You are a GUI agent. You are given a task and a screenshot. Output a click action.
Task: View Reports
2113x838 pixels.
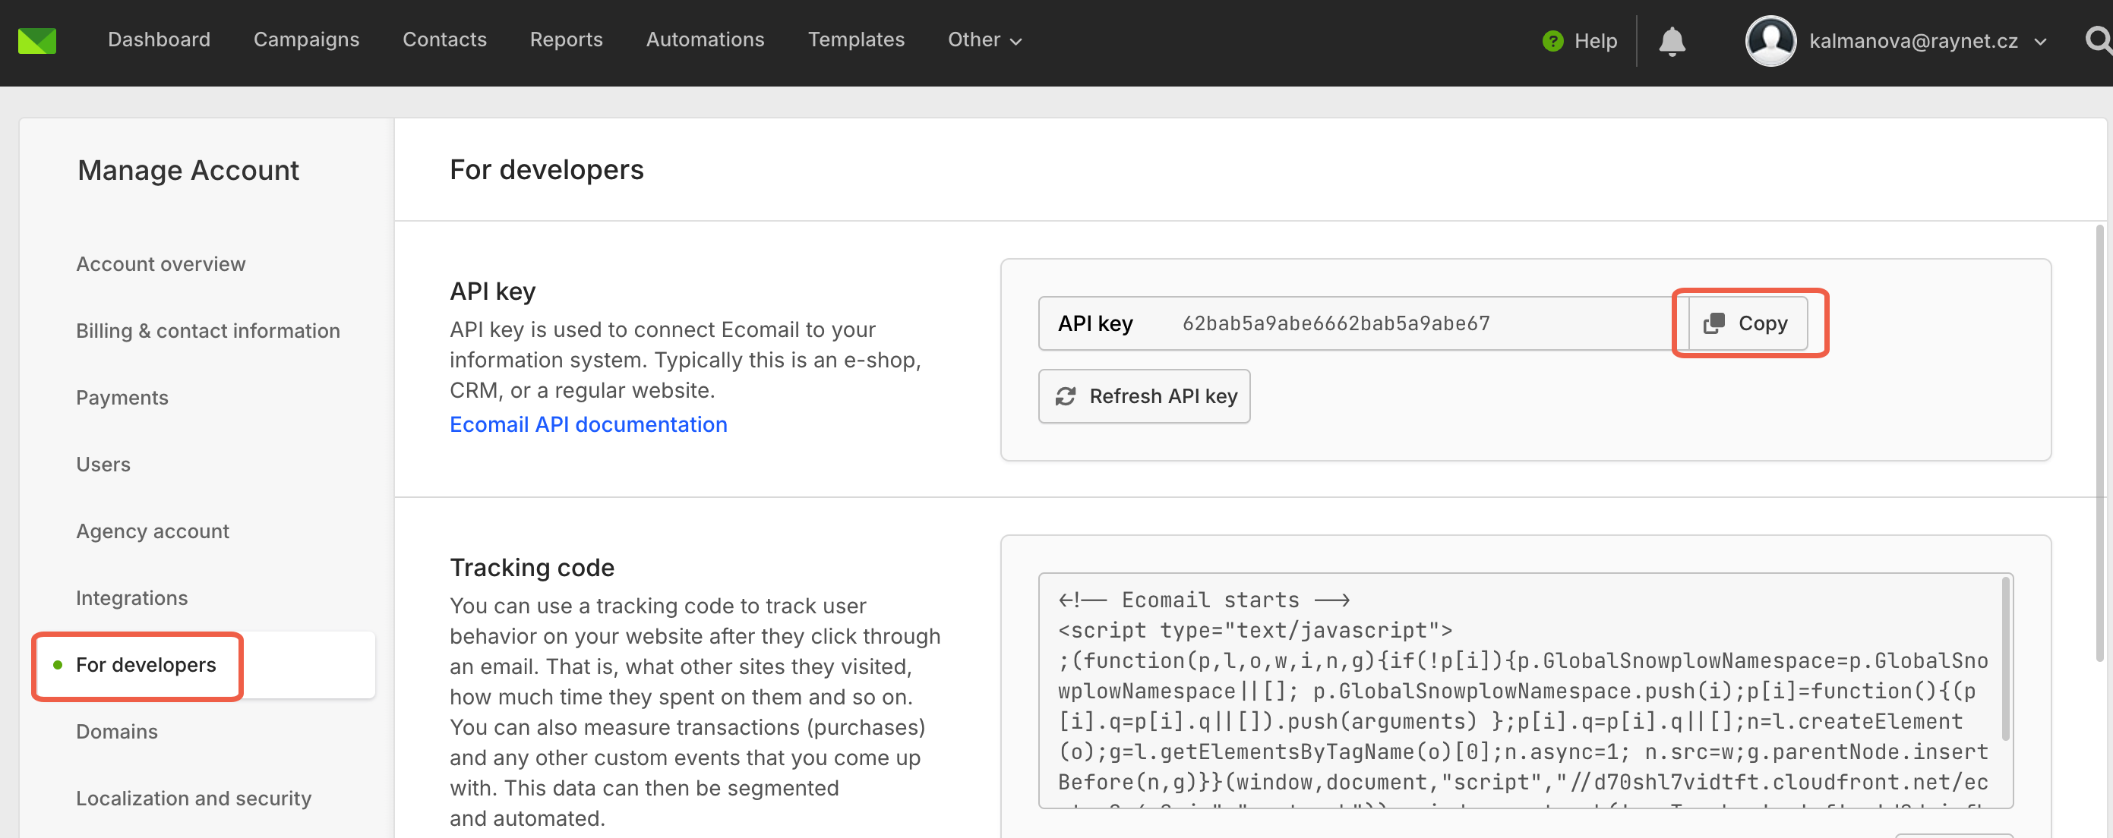click(566, 39)
